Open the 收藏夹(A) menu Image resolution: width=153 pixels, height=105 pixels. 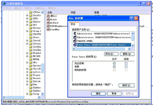(x=40, y=8)
